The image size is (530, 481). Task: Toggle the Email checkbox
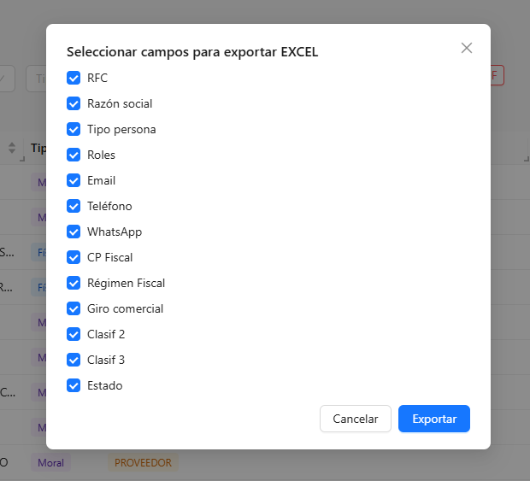click(74, 180)
